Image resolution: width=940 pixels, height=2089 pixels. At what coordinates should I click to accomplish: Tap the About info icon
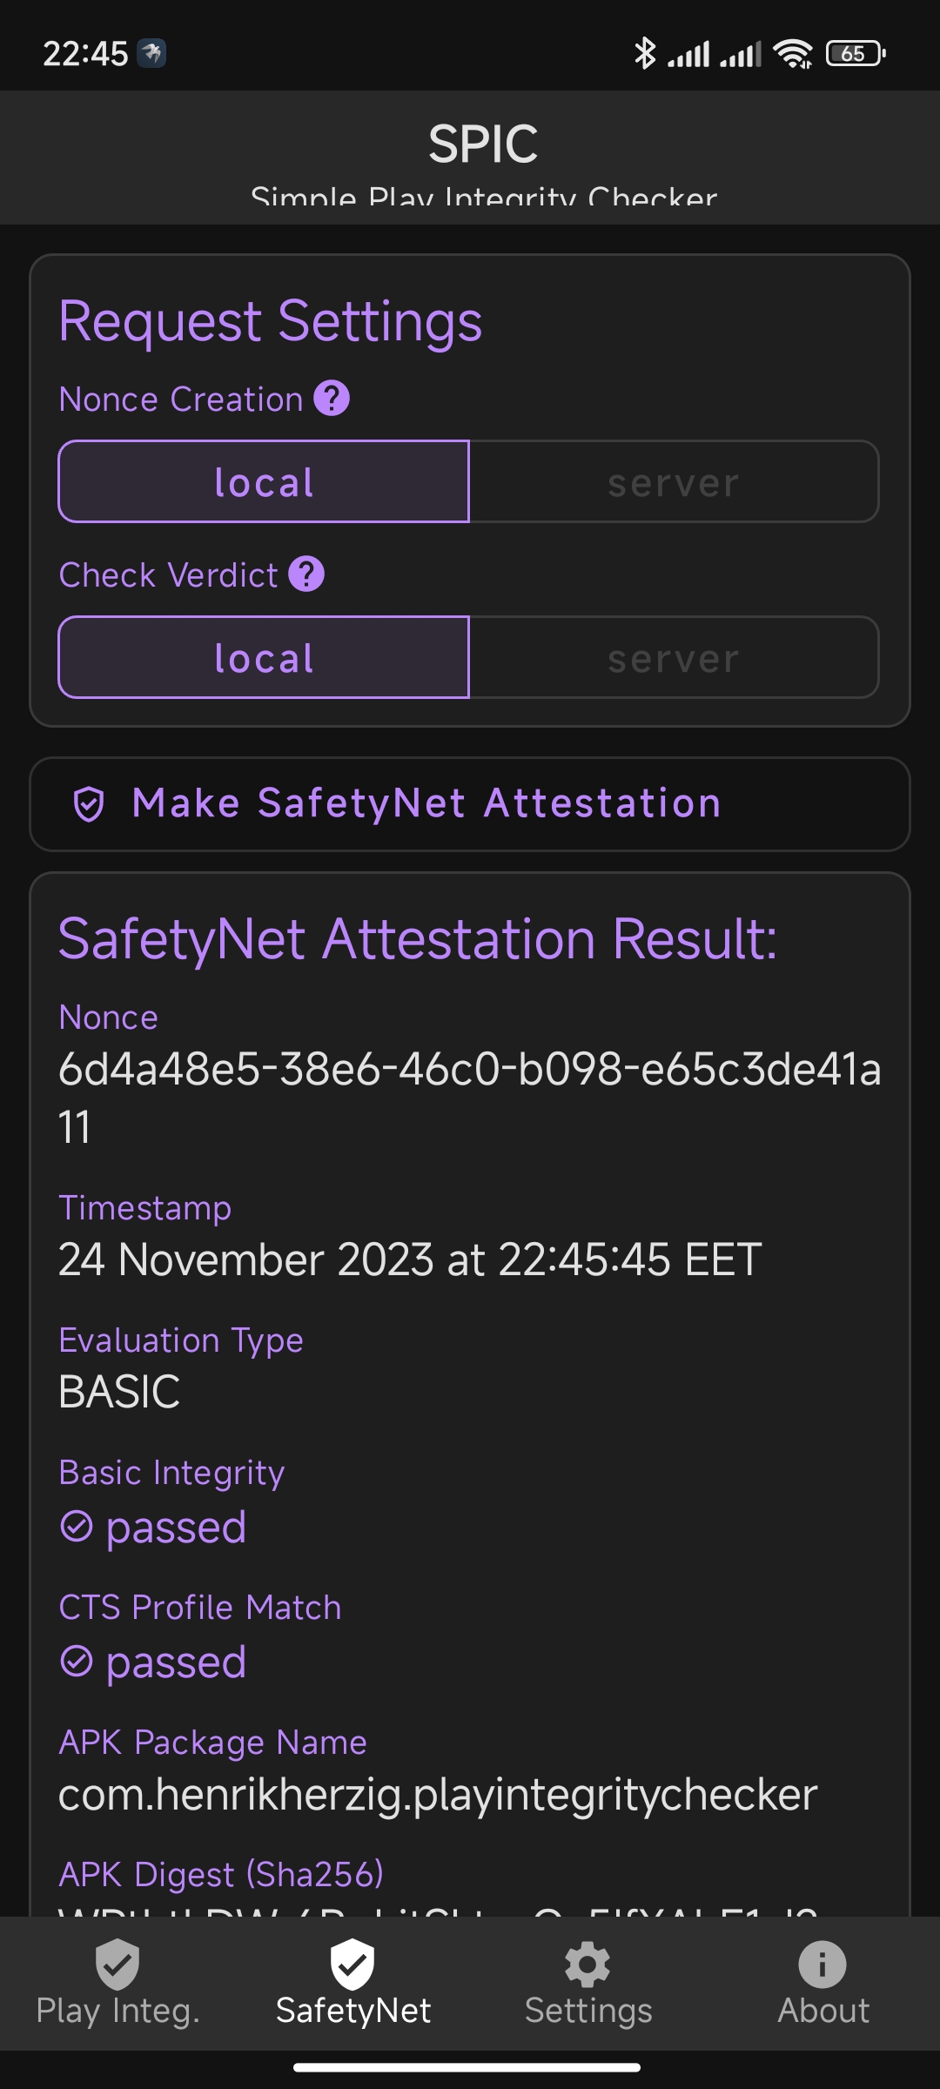[822, 1965]
